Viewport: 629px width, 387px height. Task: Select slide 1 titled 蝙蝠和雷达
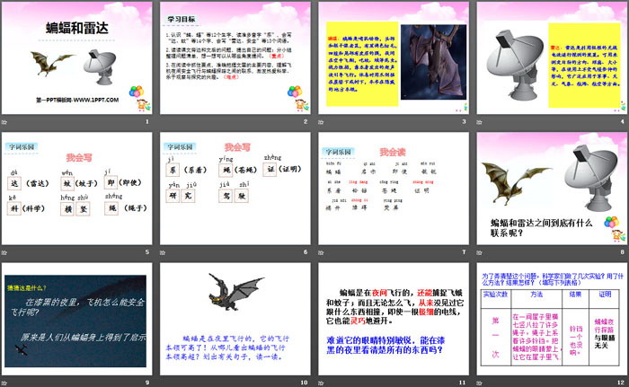click(76, 57)
